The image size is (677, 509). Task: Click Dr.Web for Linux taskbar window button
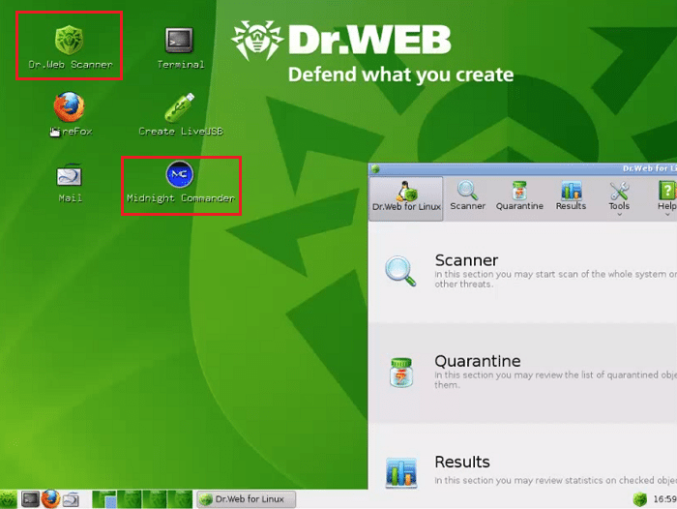(x=246, y=499)
